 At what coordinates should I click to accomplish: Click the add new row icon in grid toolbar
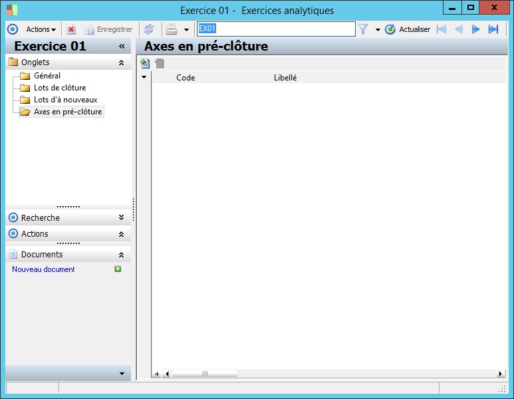tap(145, 63)
